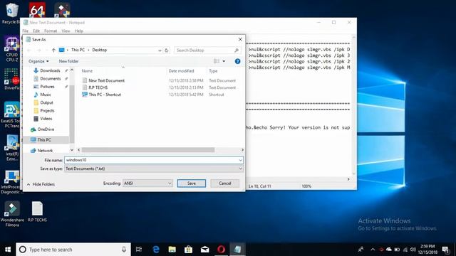Open Microsoft Store from the taskbar
The height and width of the screenshot is (256, 456).
pyautogui.click(x=188, y=250)
